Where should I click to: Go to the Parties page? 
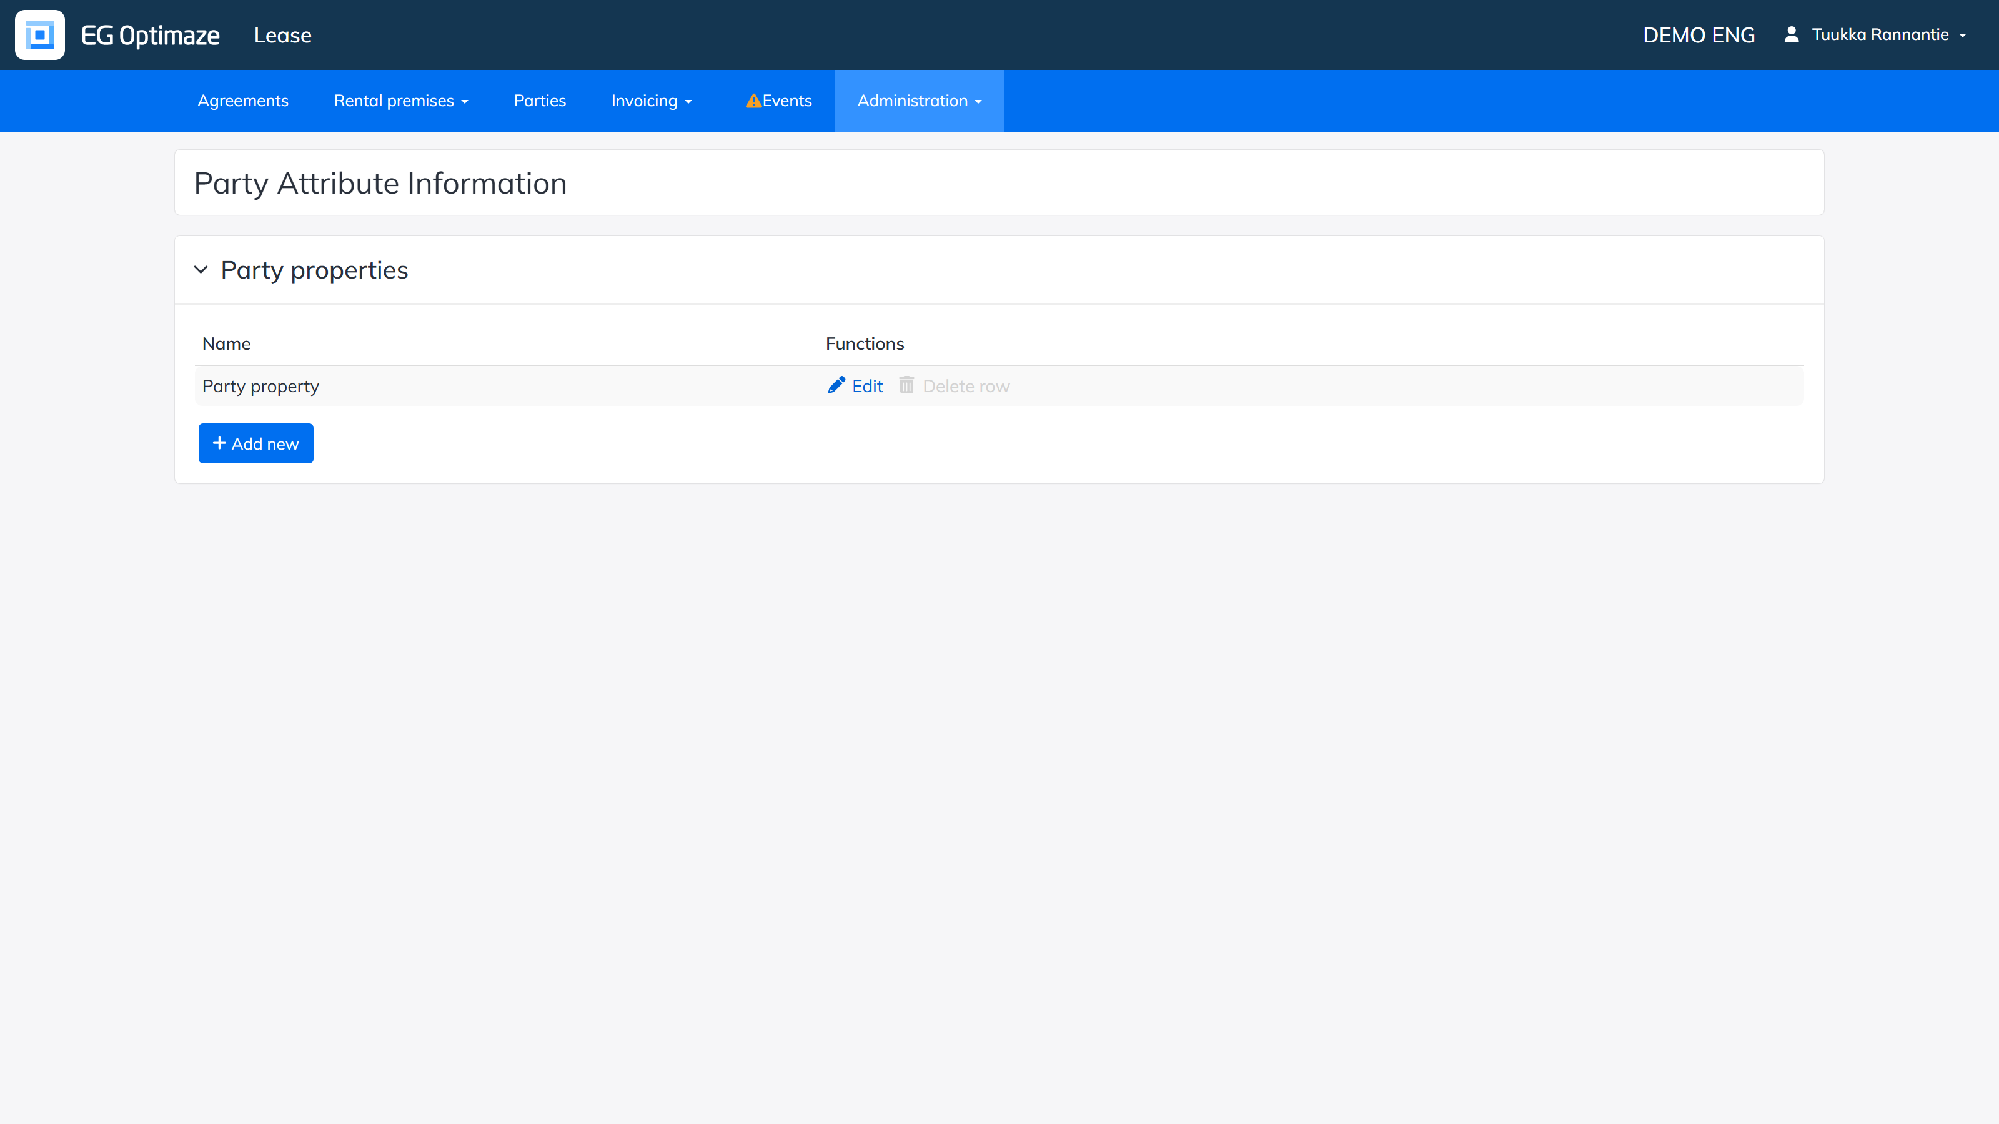(540, 101)
